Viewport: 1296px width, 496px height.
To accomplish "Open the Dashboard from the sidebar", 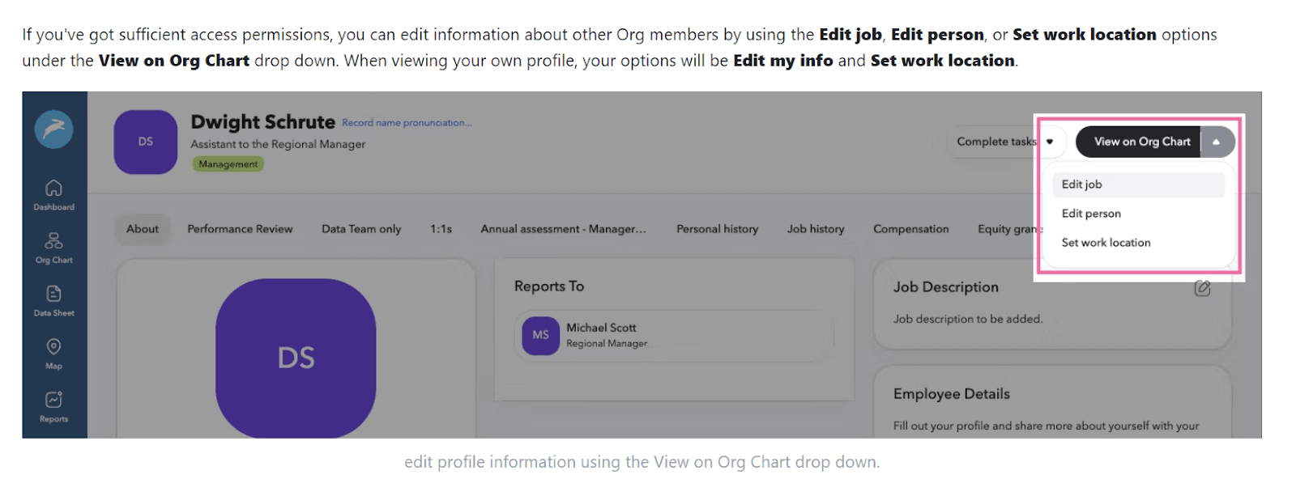I will click(53, 194).
